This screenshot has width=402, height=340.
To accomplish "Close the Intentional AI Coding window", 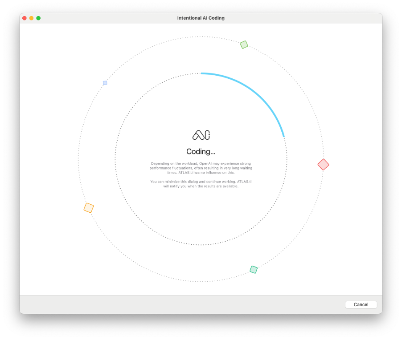I will click(x=25, y=18).
